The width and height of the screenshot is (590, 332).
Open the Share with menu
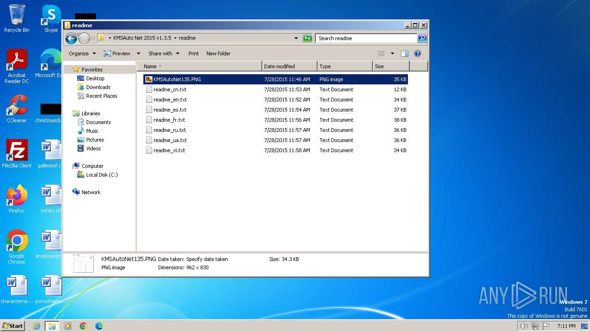coord(164,53)
